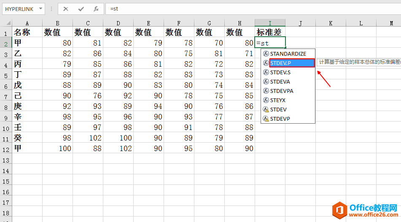
Task: Select the cell labeled 辛
Action: (x=27, y=116)
